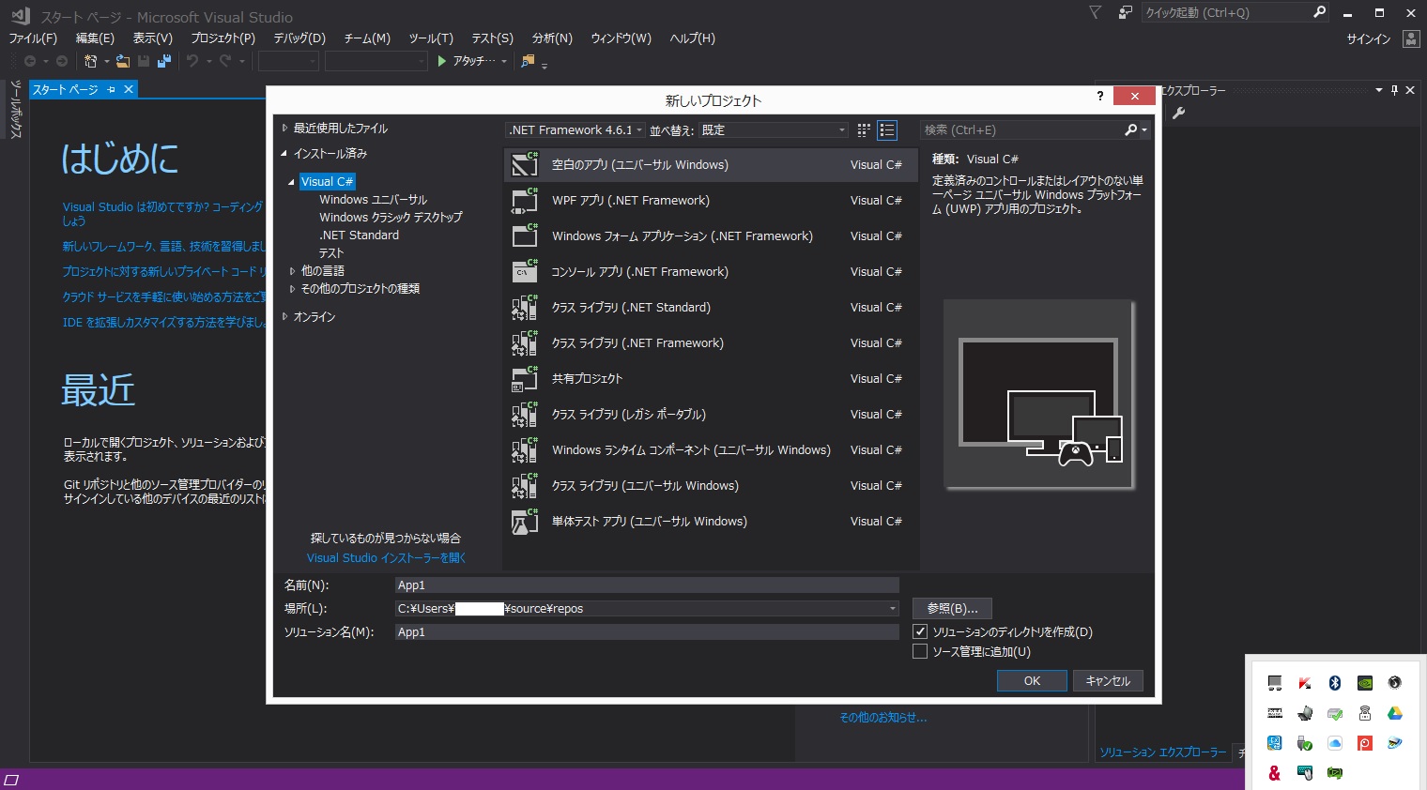
Task: Click the Open File toolbar icon
Action: [122, 61]
